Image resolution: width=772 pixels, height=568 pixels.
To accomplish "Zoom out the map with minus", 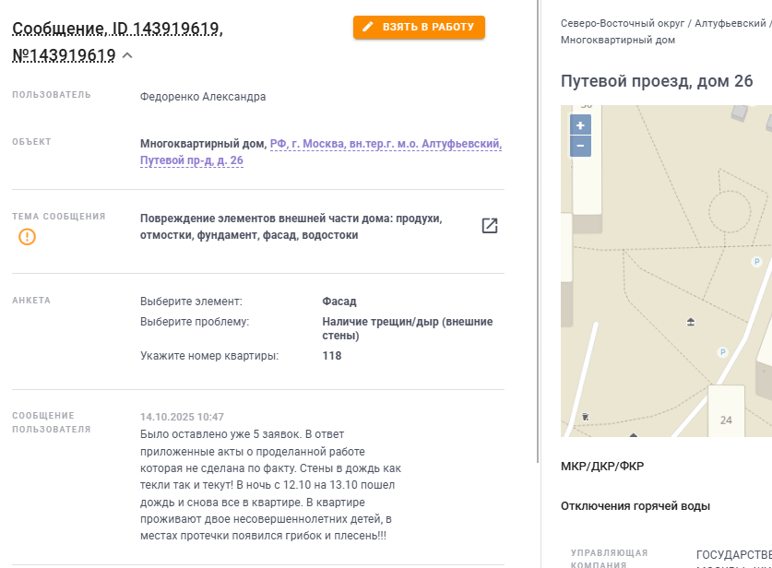I will (x=580, y=146).
